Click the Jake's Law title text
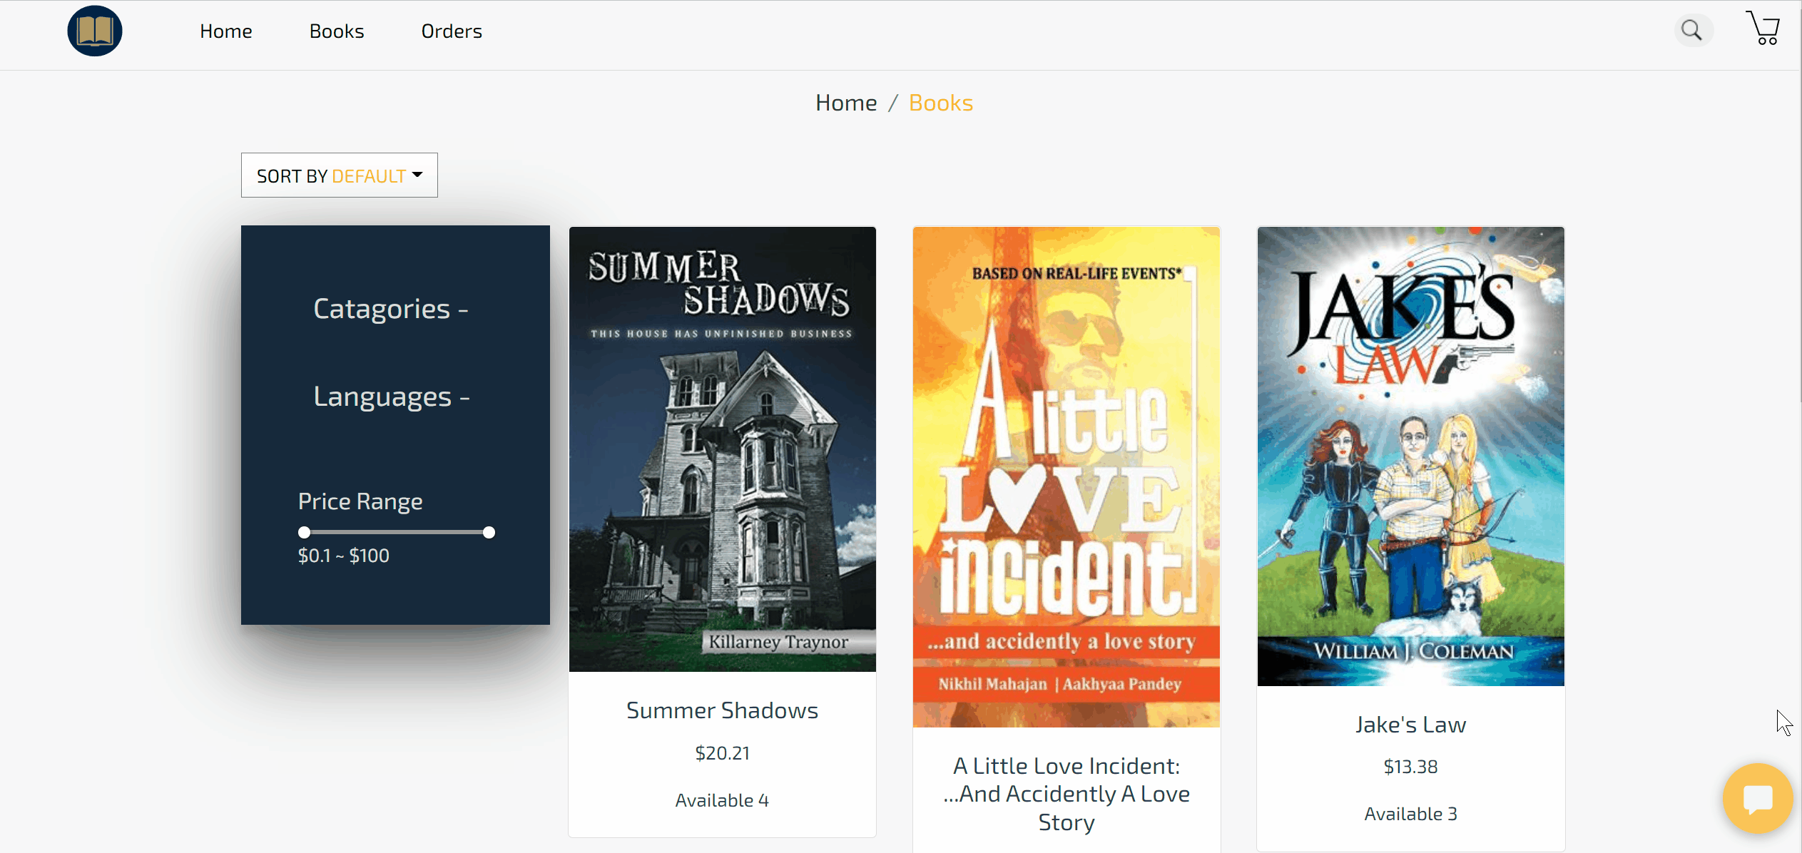This screenshot has height=853, width=1802. [1410, 725]
